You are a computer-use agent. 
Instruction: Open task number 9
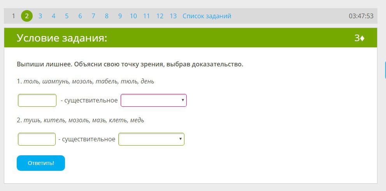click(x=120, y=16)
